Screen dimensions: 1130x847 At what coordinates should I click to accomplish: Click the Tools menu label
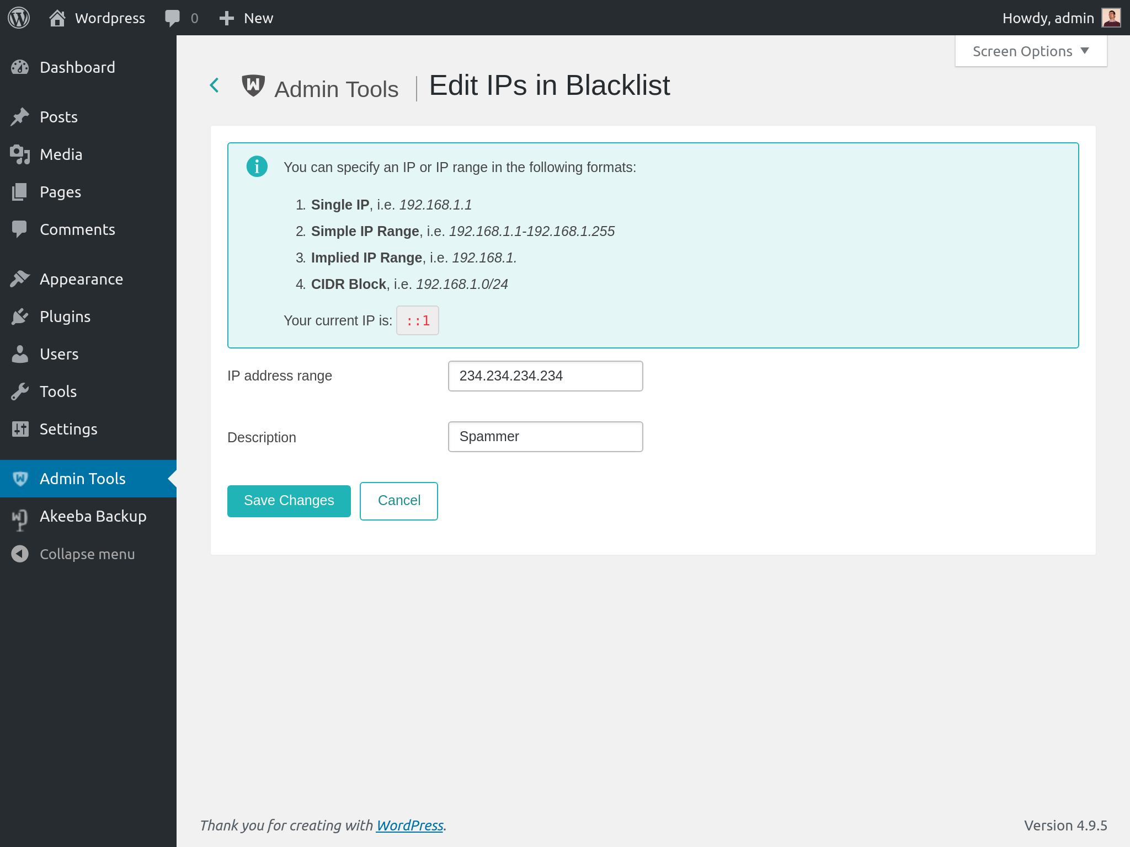tap(58, 392)
